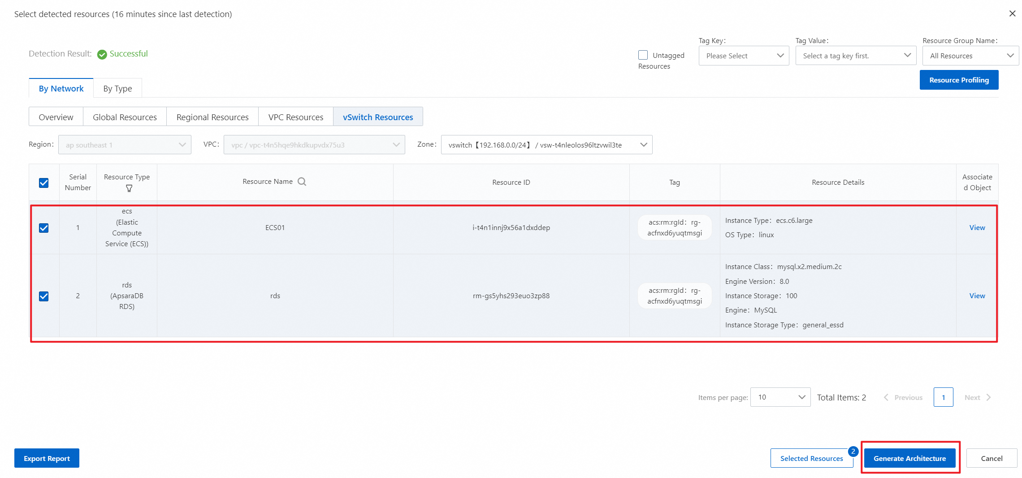Expand the Zone vswitch dropdown
Viewport: 1022px width, 478px height.
coord(546,145)
